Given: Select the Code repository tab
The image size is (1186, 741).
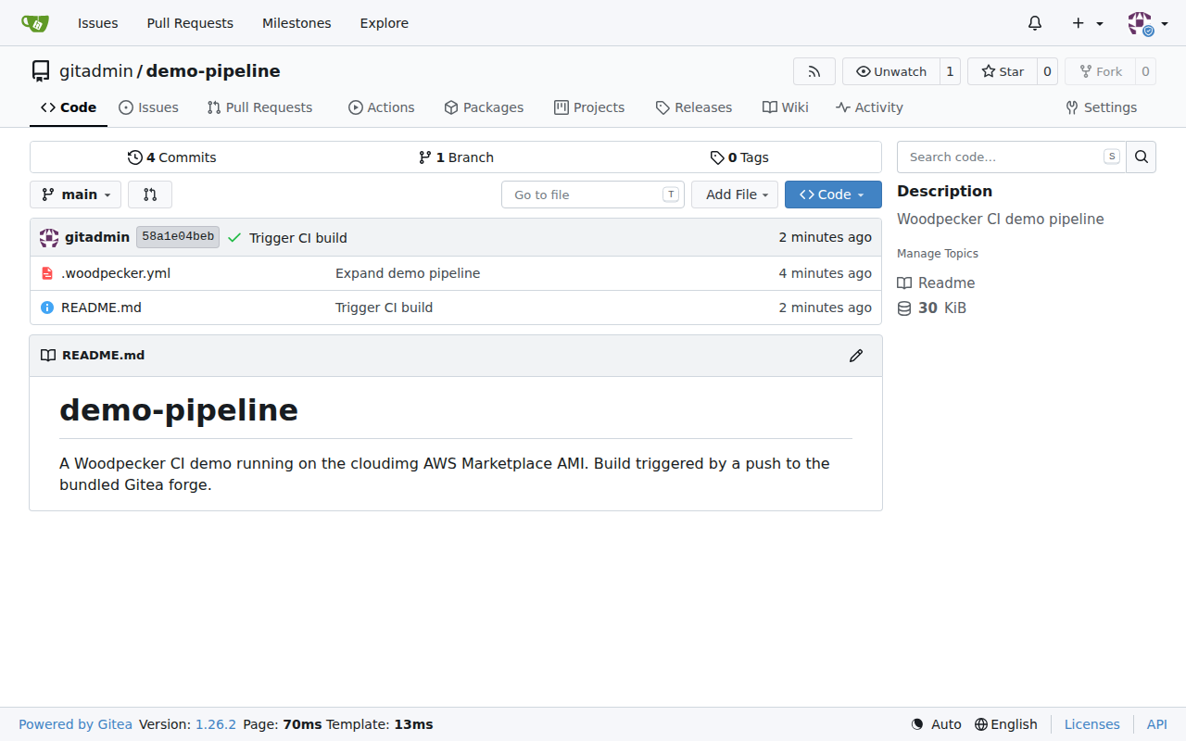Looking at the screenshot, I should [69, 107].
